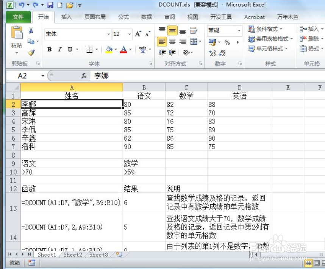Switch to the 公式 ribbon tab
Image resolution: width=325 pixels, height=269 pixels.
[x=123, y=17]
